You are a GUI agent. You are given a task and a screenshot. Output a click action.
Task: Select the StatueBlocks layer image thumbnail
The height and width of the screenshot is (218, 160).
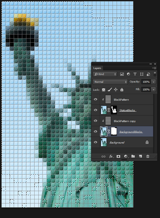click(x=104, y=110)
